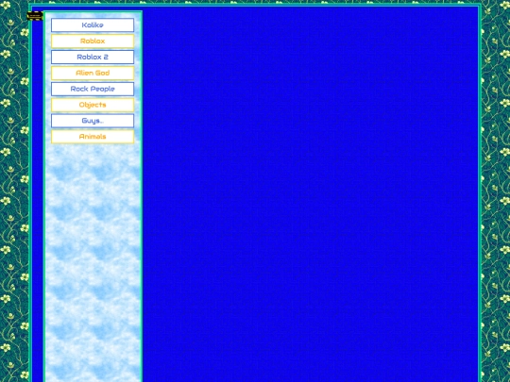
Task: Select the Roblox button
Action: click(x=93, y=41)
